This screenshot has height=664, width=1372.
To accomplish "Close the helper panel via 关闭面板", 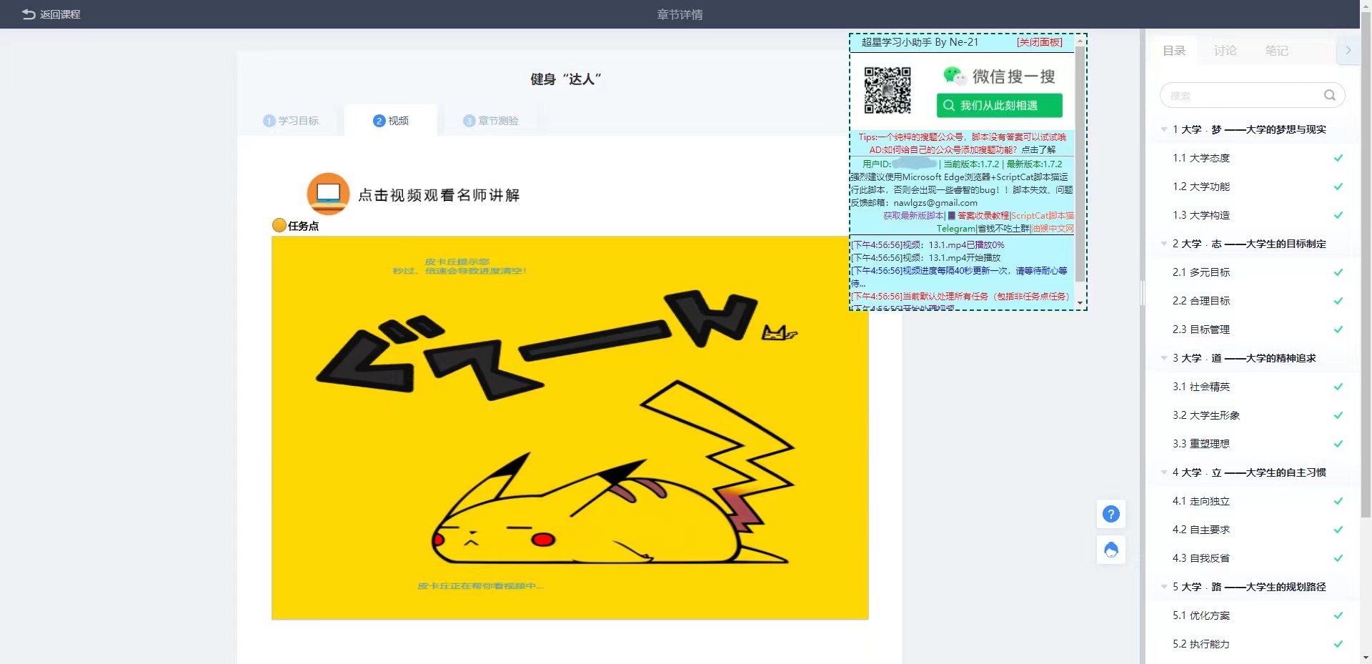I will [x=1039, y=42].
